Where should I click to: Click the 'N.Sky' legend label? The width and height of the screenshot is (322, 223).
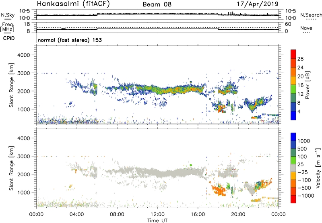(x=8, y=15)
